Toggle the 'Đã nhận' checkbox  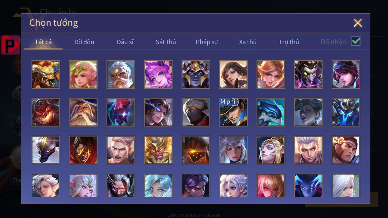tap(356, 41)
